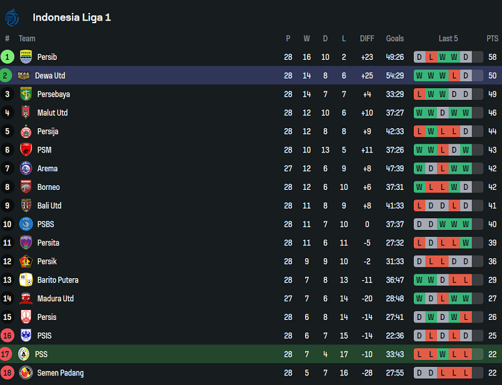Sort table by PTS column header
The image size is (502, 385).
pos(492,39)
